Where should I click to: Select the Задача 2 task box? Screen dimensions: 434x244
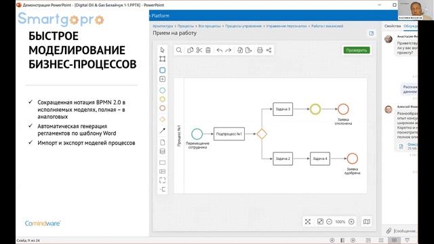click(283, 159)
